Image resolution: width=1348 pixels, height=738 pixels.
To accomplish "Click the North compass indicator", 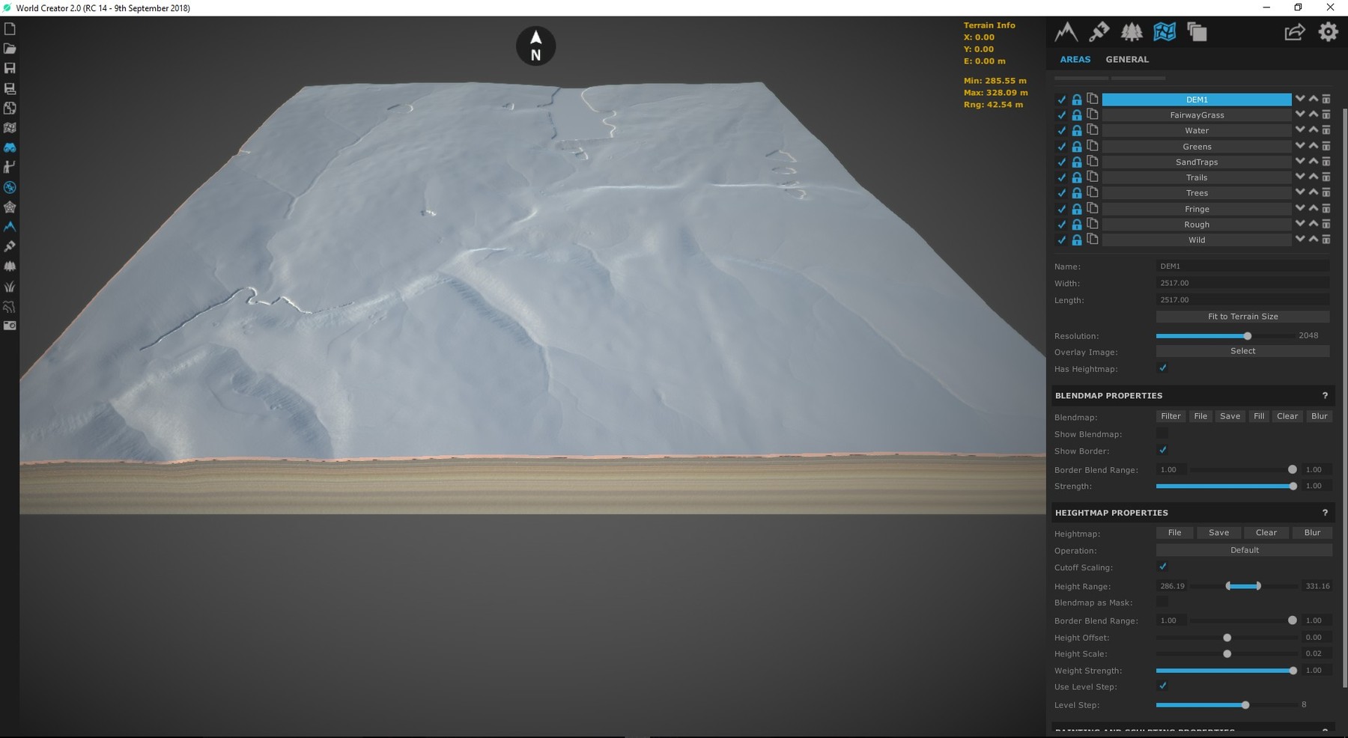I will pyautogui.click(x=535, y=46).
